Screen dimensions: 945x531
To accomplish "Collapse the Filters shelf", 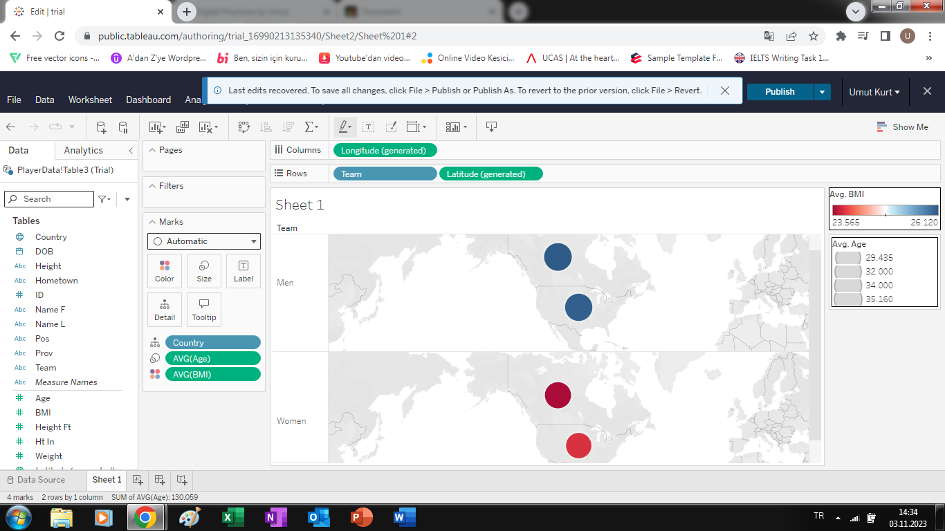I will click(x=152, y=186).
